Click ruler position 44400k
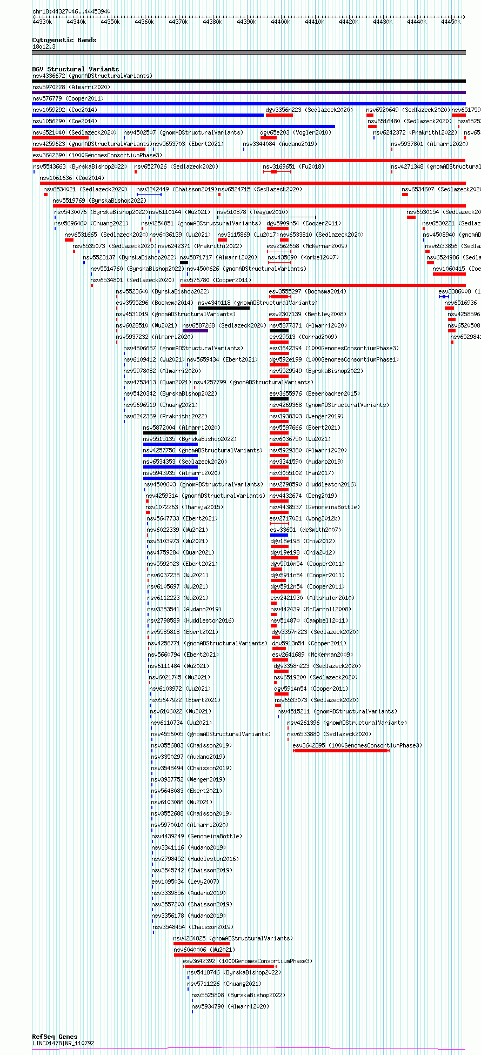The height and width of the screenshot is (1055, 481). [x=280, y=22]
